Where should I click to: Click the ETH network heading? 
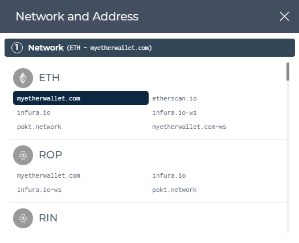49,78
